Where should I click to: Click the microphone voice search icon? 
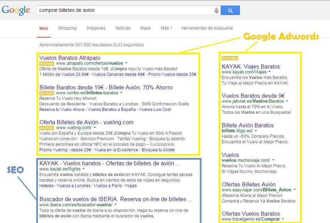[x=216, y=10]
